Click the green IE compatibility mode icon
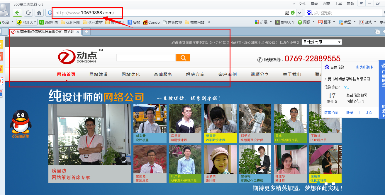This screenshot has height=195, width=385. [x=293, y=13]
